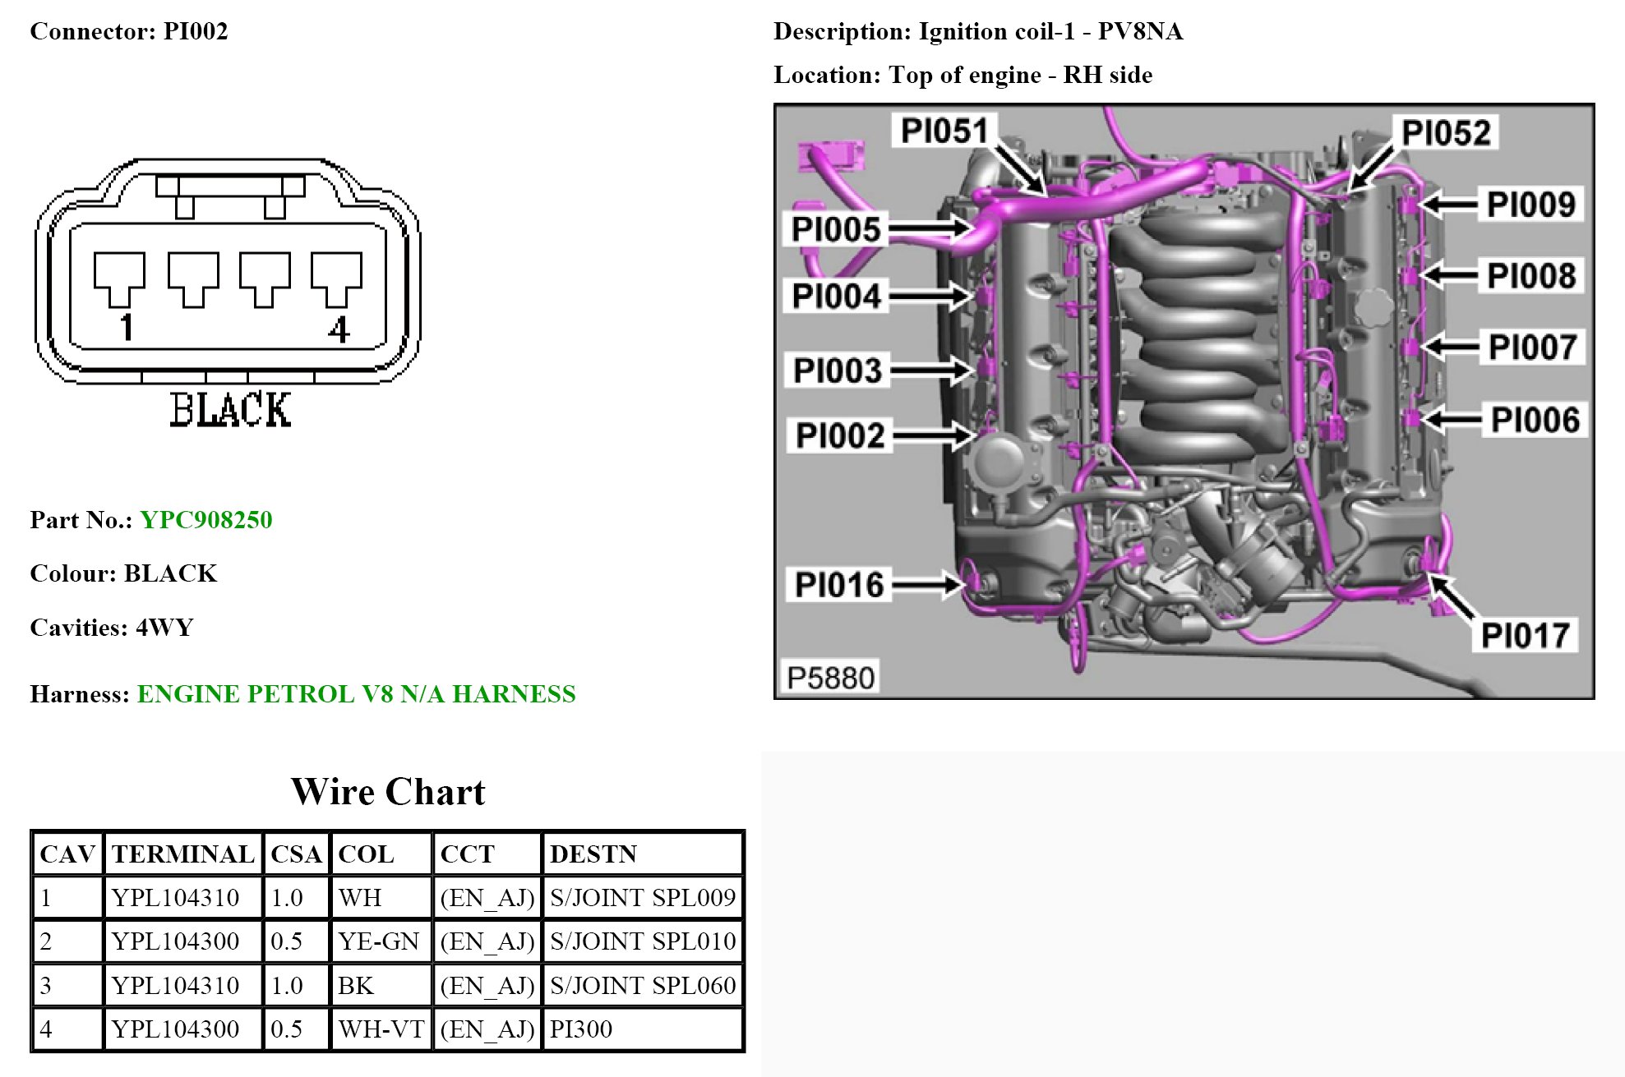Image resolution: width=1625 pixels, height=1077 pixels.
Task: Click the Wire Chart heading
Action: [x=388, y=792]
